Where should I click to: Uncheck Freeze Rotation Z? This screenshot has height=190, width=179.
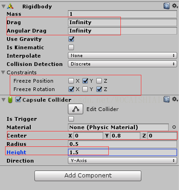(99, 89)
